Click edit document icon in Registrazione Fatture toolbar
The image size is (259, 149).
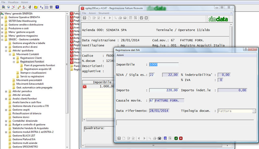click(94, 18)
